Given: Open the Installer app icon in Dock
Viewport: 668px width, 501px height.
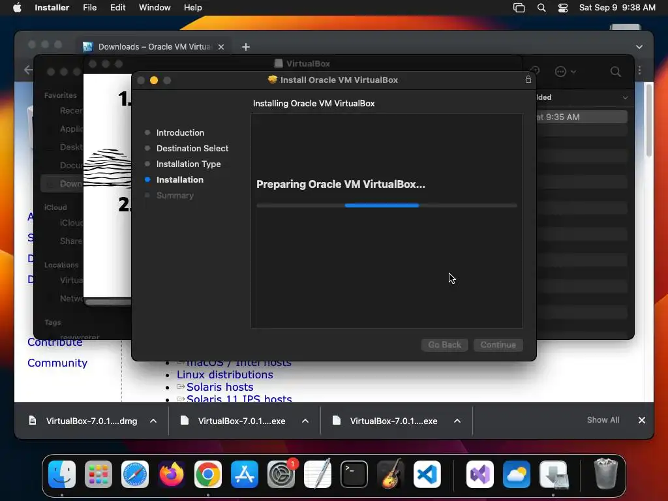Looking at the screenshot, I should click(553, 474).
